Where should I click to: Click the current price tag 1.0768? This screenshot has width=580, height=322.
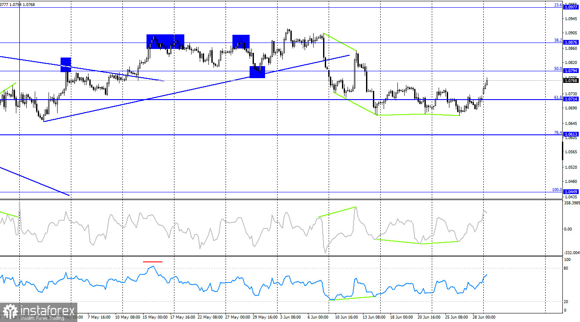pyautogui.click(x=571, y=80)
